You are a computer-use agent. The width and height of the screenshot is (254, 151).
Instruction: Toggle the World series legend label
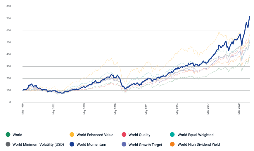(17, 135)
